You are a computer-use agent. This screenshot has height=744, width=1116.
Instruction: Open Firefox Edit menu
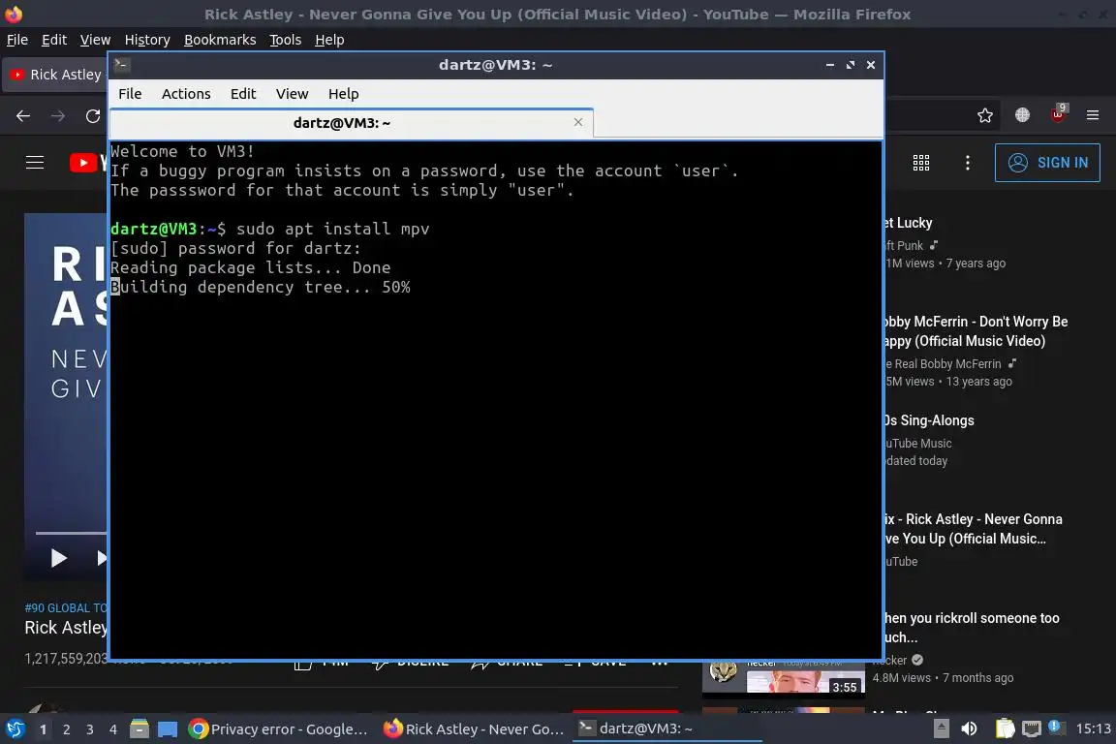point(54,40)
